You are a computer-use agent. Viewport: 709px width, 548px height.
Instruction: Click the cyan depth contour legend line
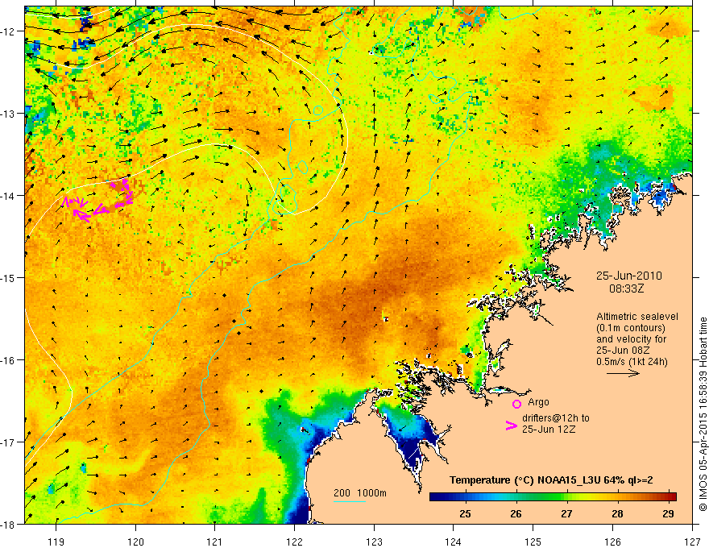[350, 501]
